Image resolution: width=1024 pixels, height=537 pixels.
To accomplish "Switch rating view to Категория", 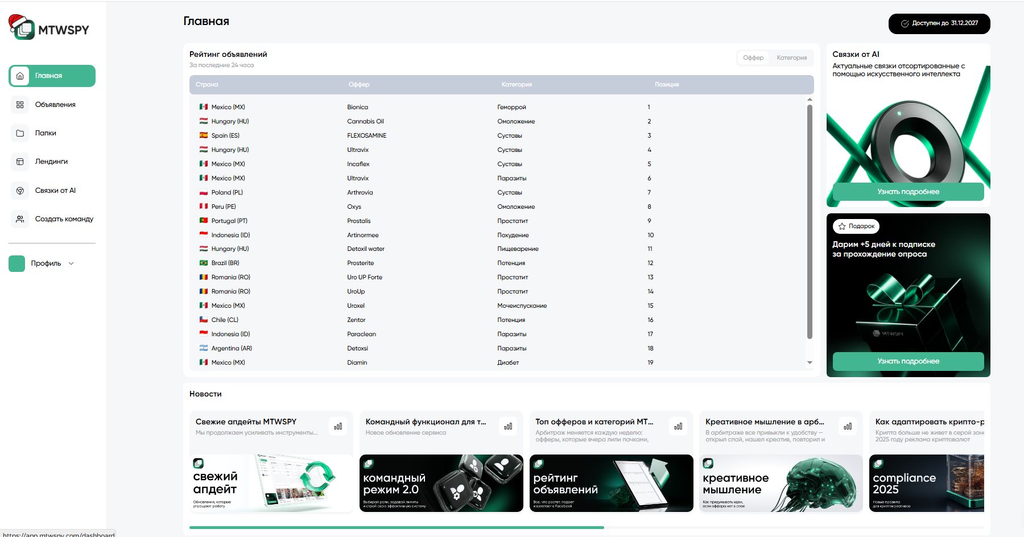I will (791, 57).
